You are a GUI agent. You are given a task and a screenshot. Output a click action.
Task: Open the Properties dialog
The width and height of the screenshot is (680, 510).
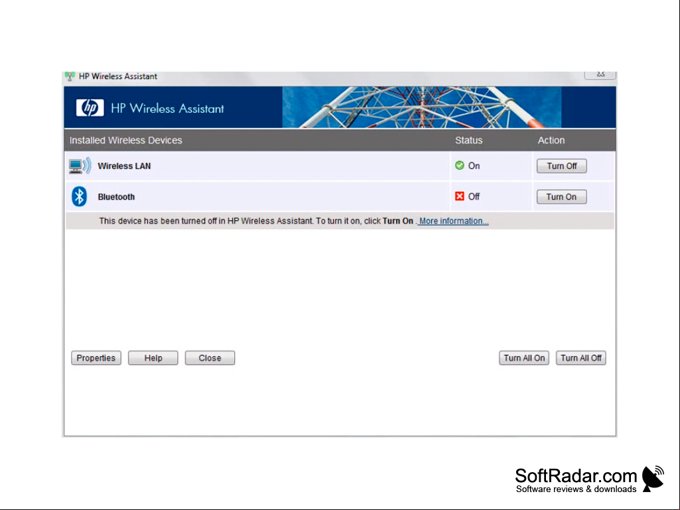[x=96, y=357]
